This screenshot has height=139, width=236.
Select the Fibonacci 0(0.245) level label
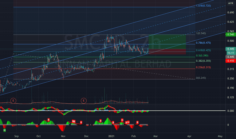(201, 78)
